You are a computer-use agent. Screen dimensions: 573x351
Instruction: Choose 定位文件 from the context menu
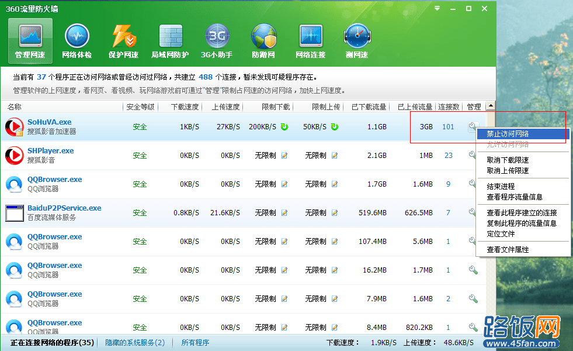coord(501,234)
